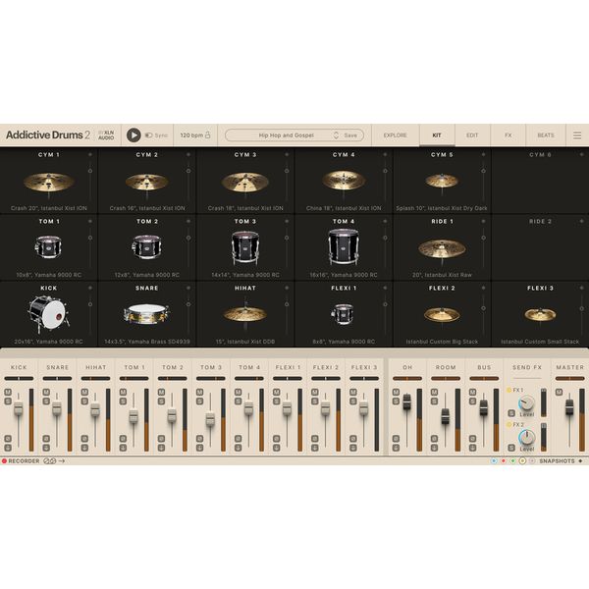Click the KICK channel bottom output arrow button

(8, 448)
